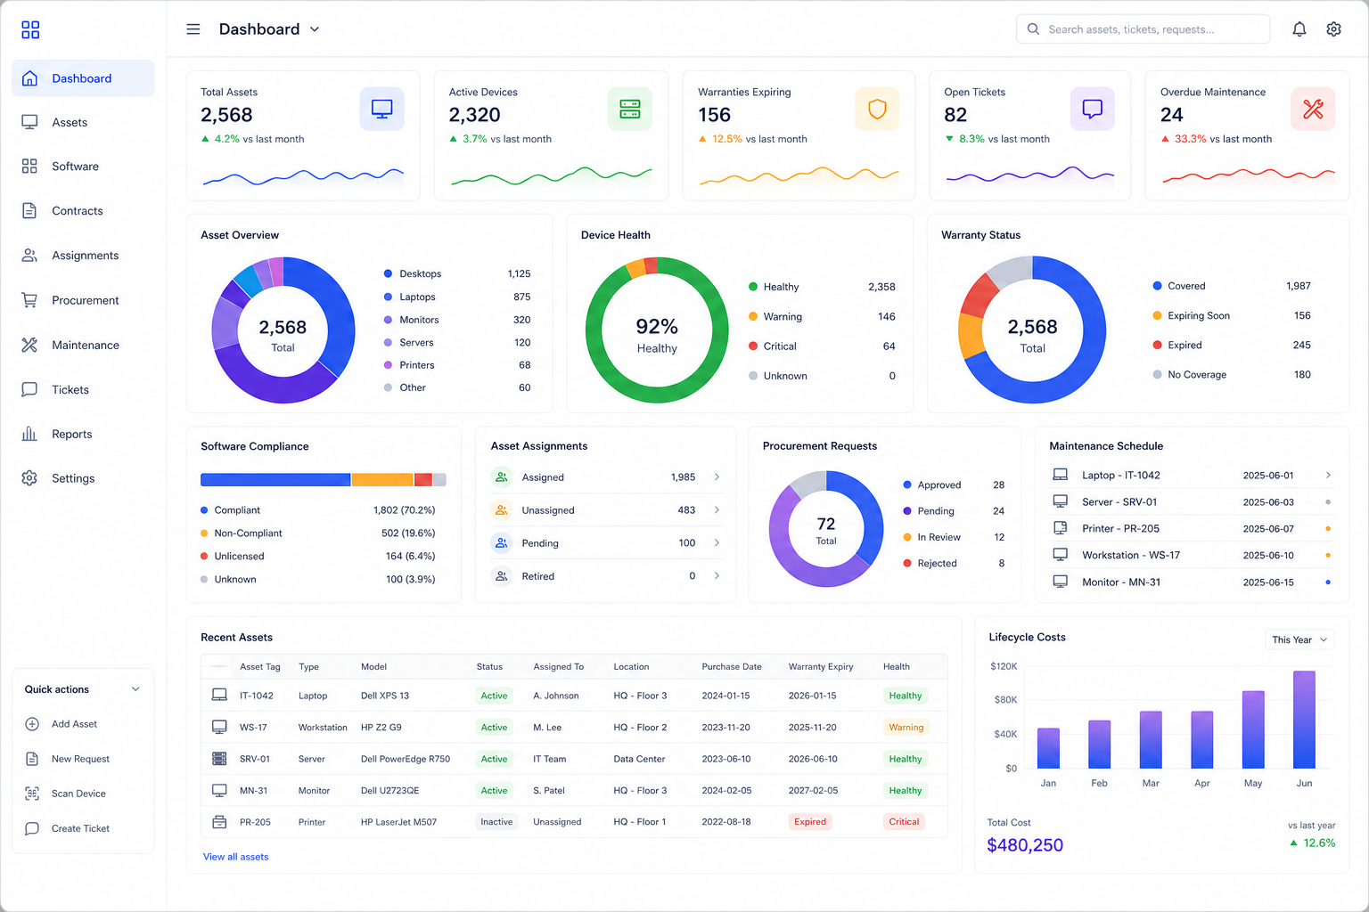Click the Overdue Maintenance tools icon
This screenshot has height=912, width=1369.
click(1313, 109)
